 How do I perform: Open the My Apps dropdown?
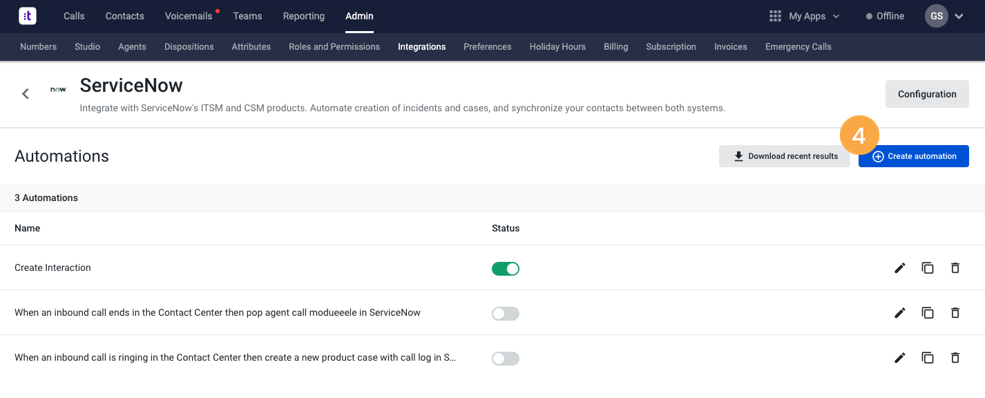click(805, 16)
